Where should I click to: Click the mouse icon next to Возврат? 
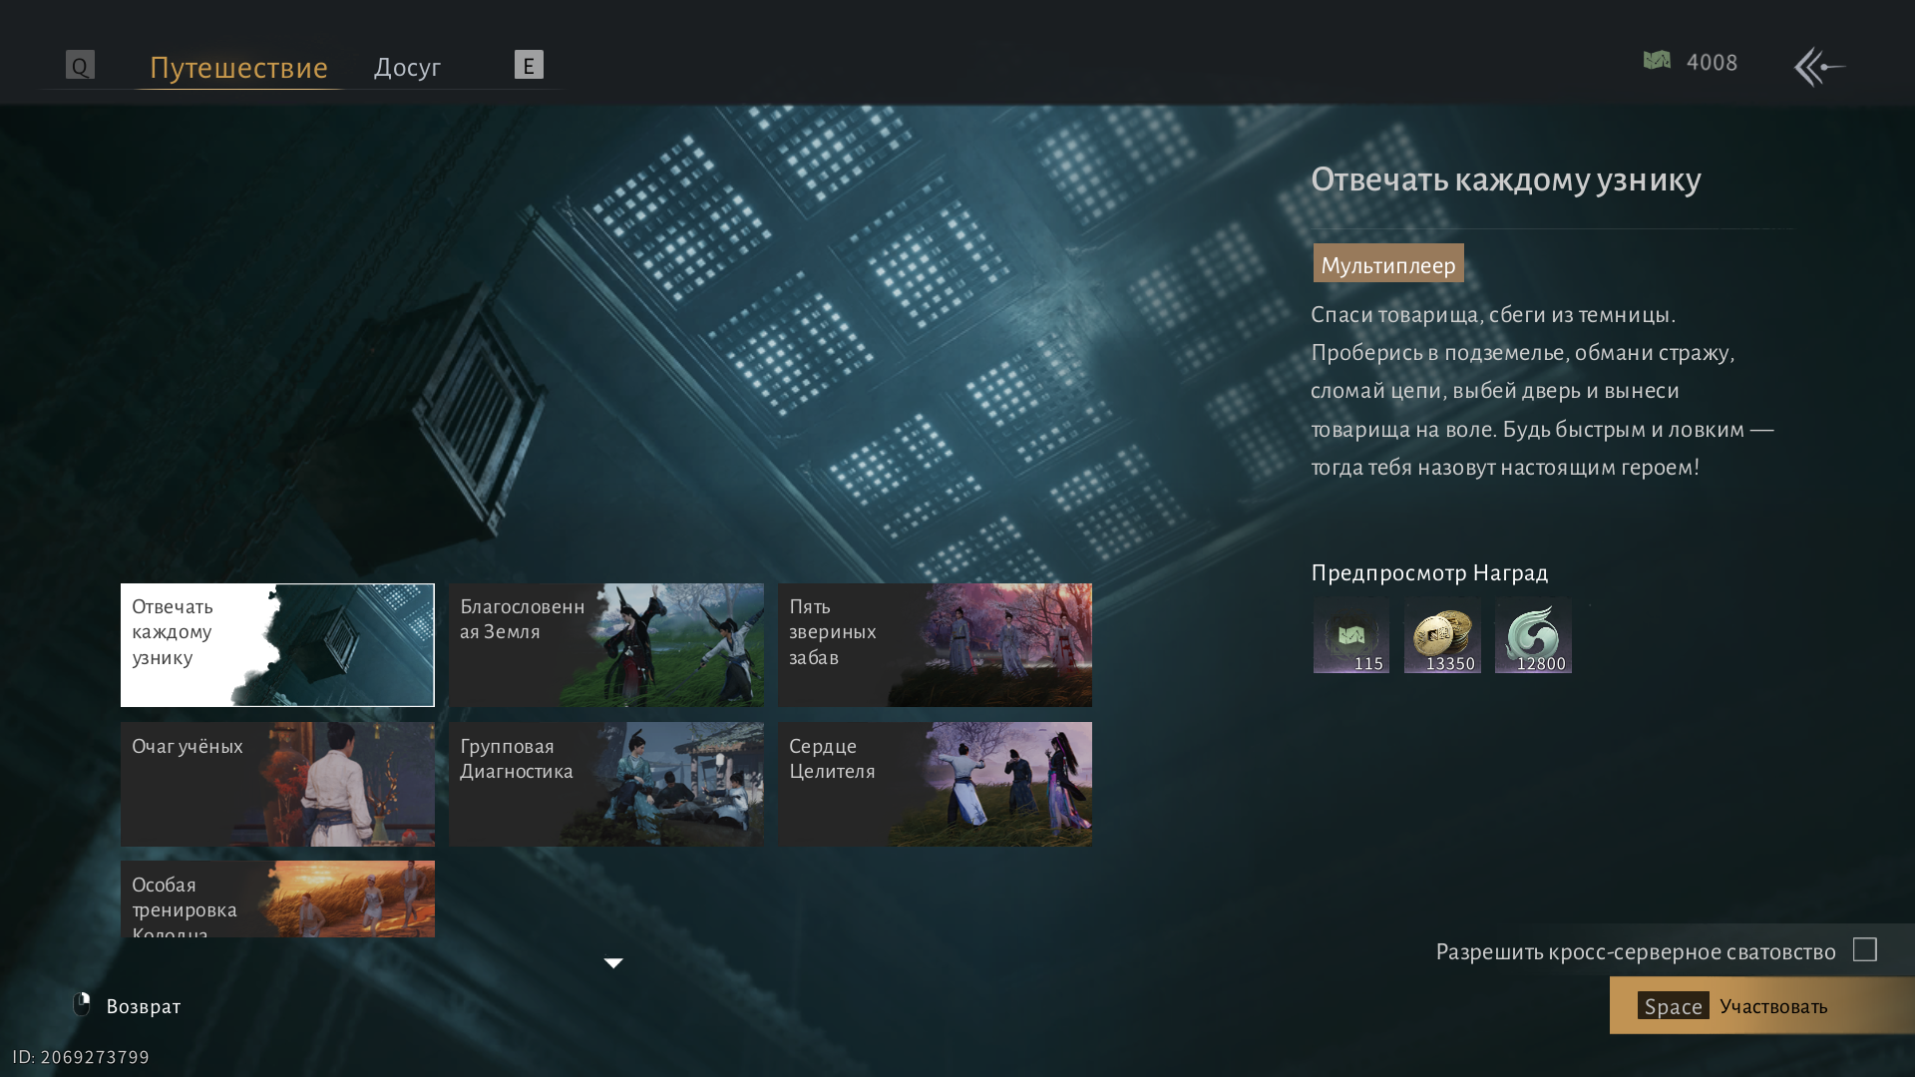[82, 1004]
